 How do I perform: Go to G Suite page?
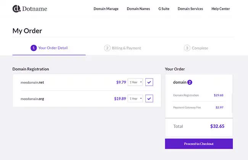click(163, 9)
